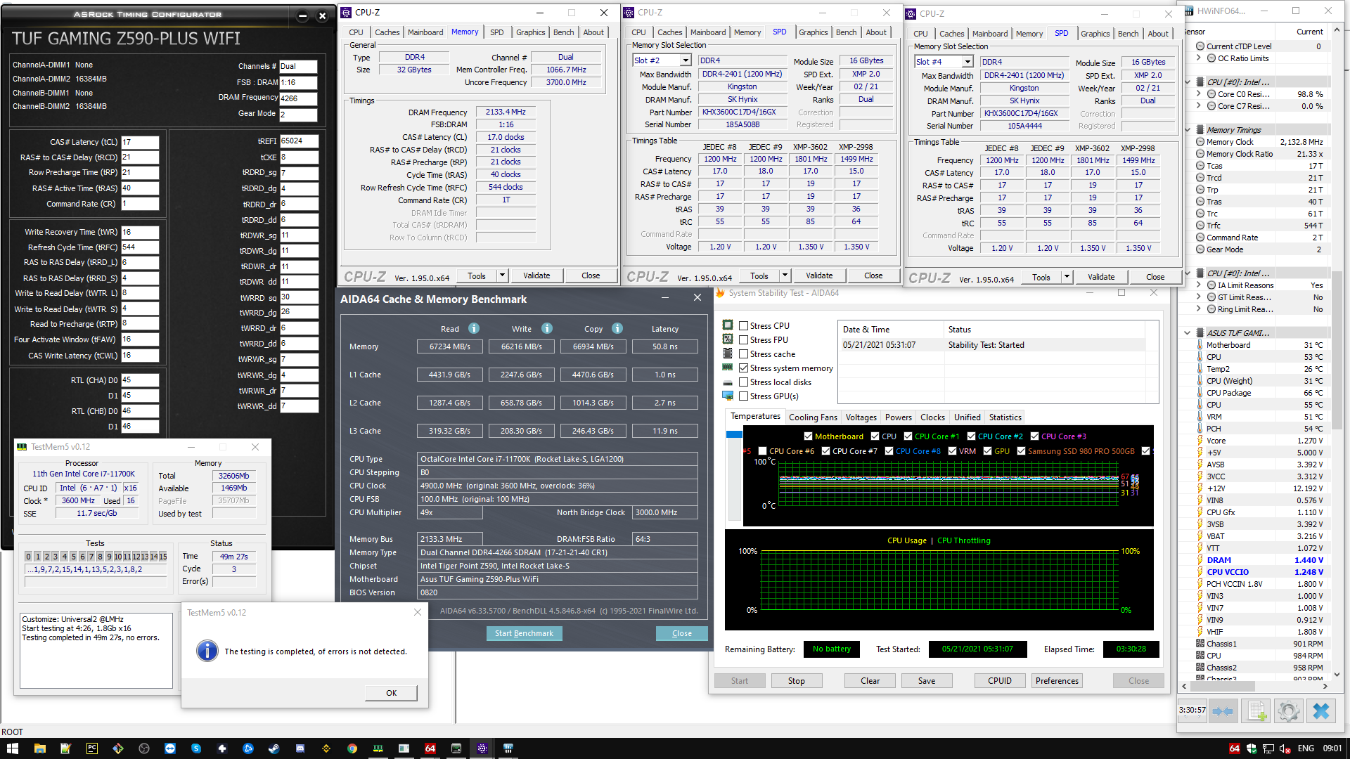Viewport: 1350px width, 759px height.
Task: Open Slot #4 memory slot dropdown
Action: (x=967, y=63)
